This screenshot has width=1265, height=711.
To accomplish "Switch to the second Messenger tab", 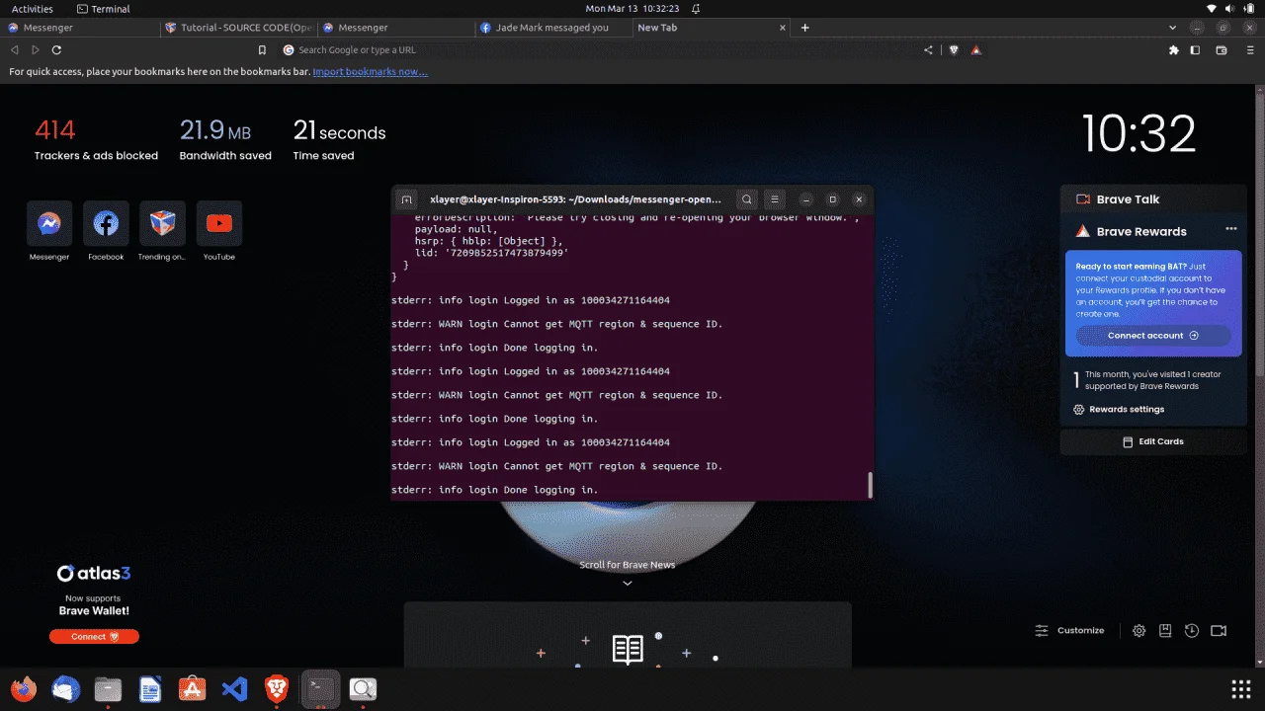I will (394, 28).
